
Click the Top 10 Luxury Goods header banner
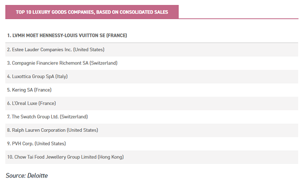tap(92, 12)
